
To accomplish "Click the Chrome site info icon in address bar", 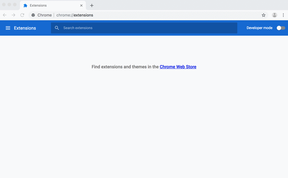I will tap(33, 15).
